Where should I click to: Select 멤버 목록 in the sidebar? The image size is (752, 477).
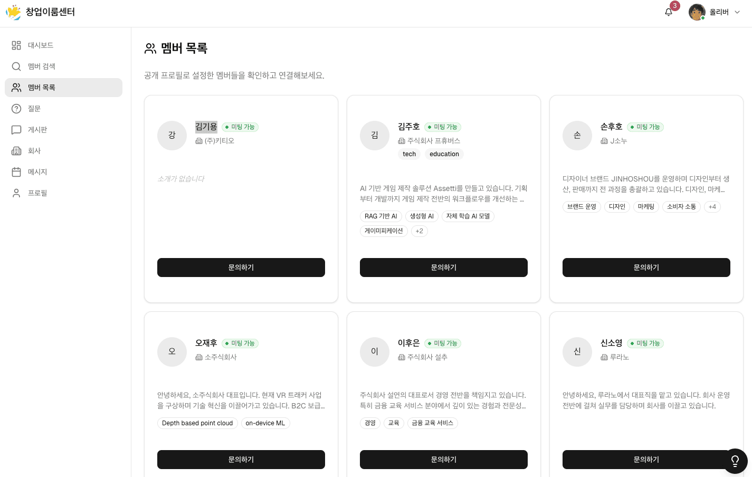pos(63,88)
